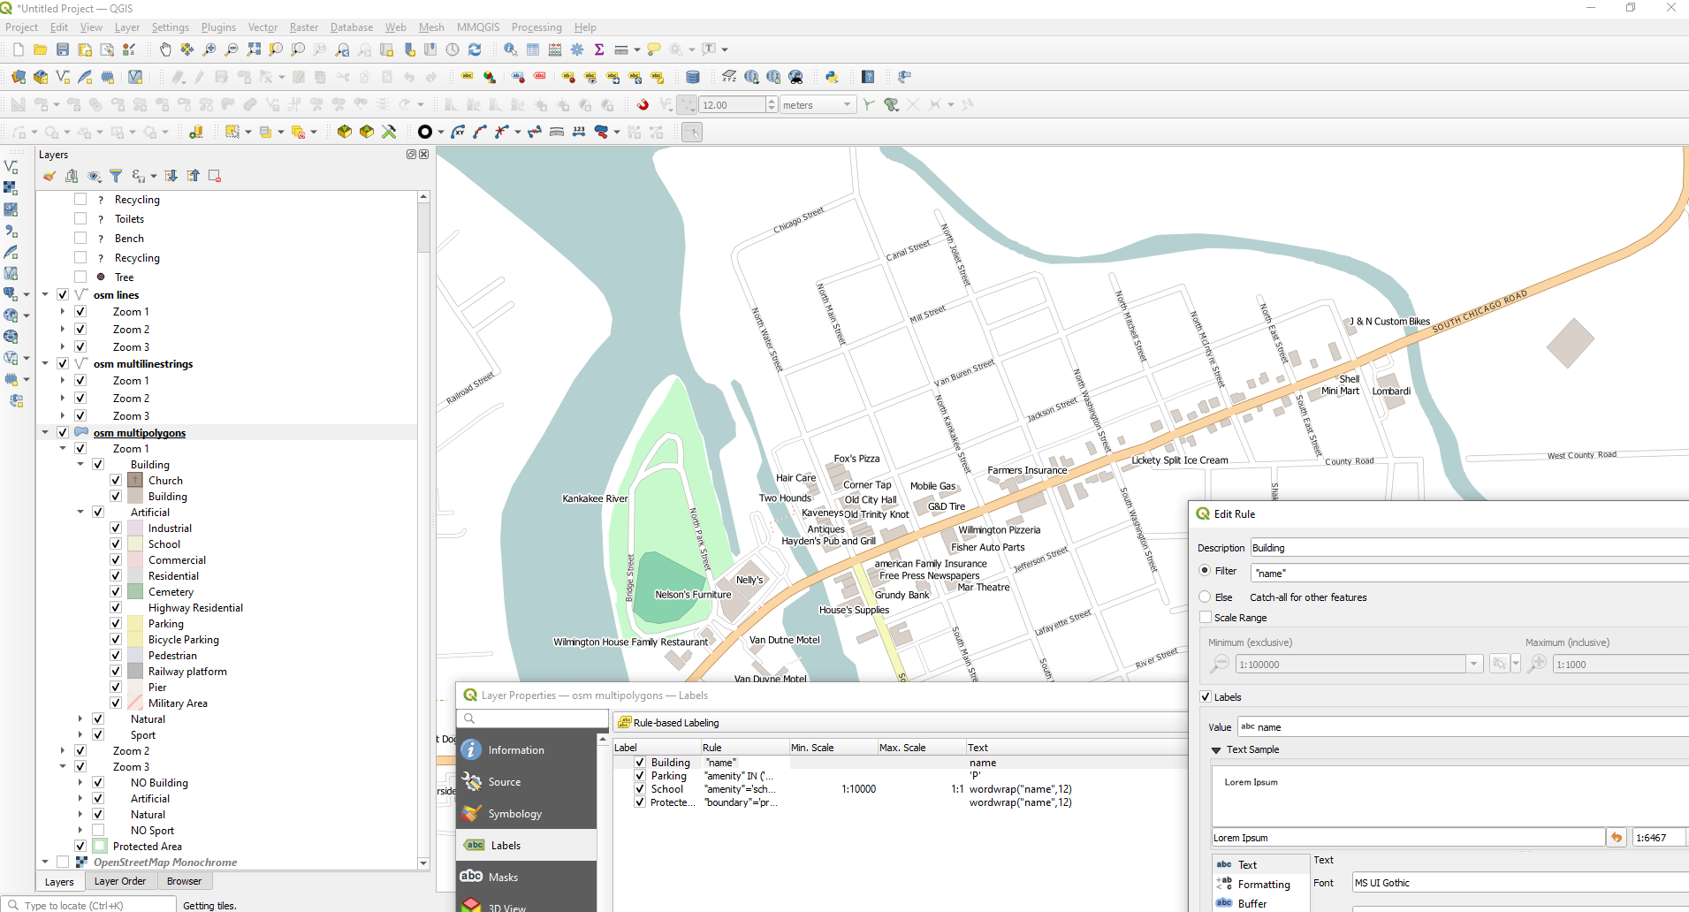Image resolution: width=1689 pixels, height=912 pixels.
Task: Expand Zoom 2 under osm multipolygons
Action: click(63, 750)
